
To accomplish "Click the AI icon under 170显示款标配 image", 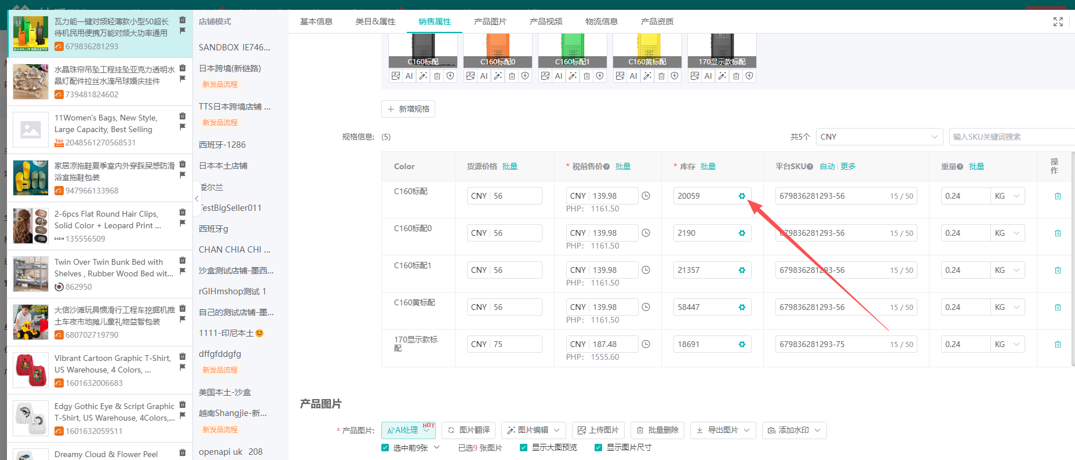I will [708, 76].
